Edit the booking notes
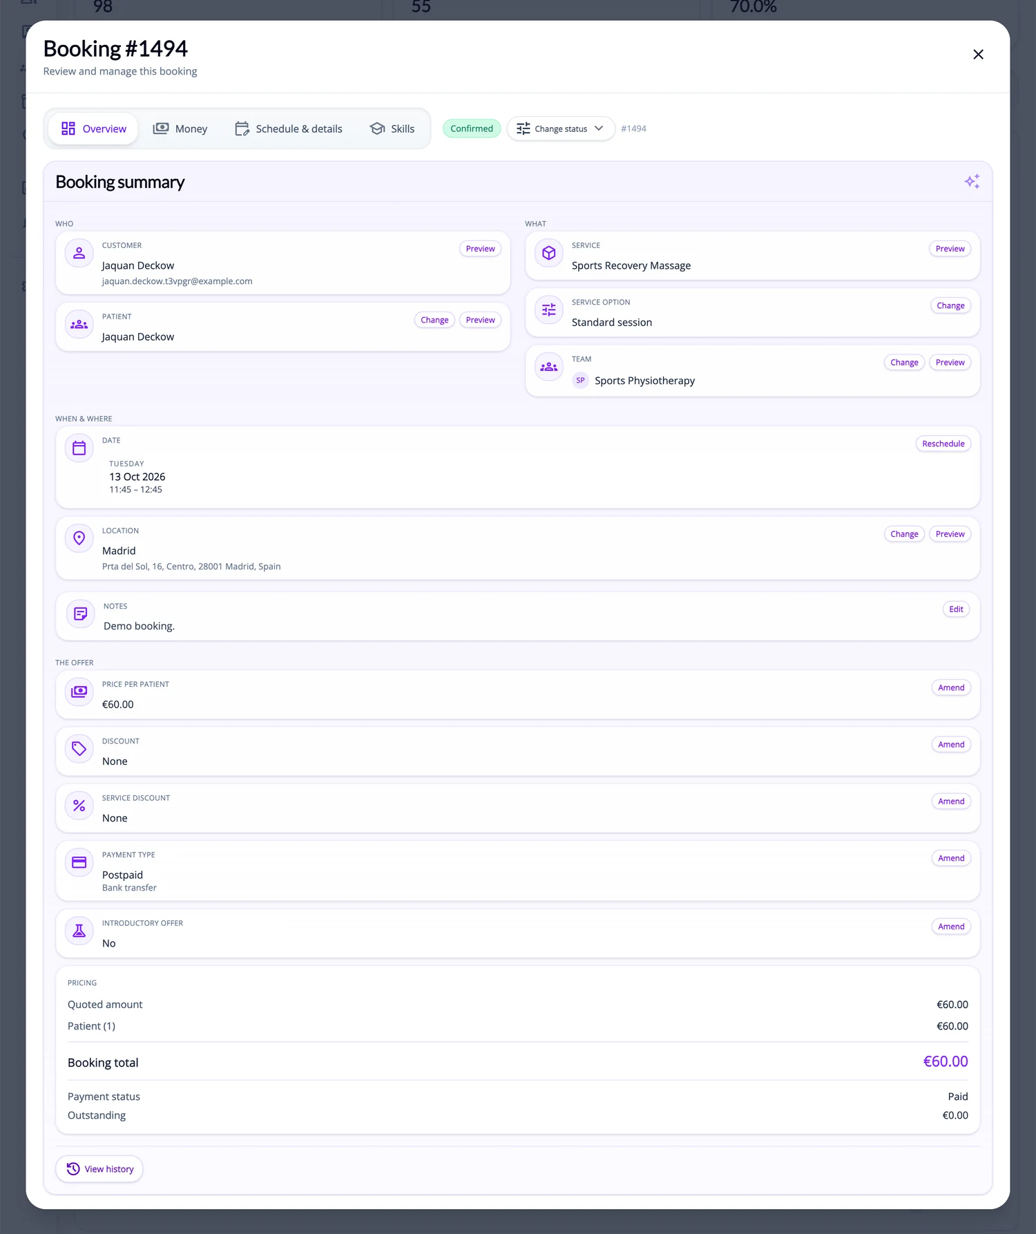This screenshot has width=1036, height=1234. click(957, 609)
